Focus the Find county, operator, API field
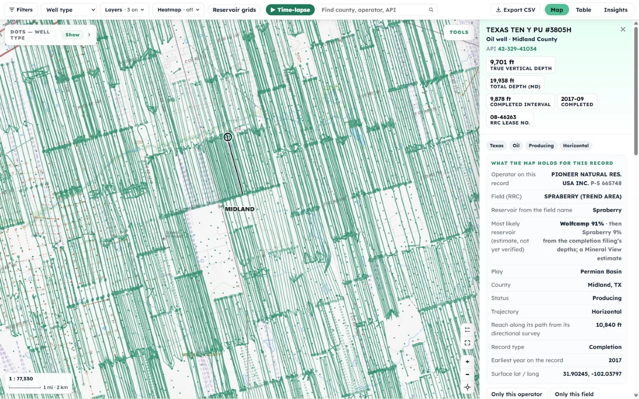 [x=377, y=10]
